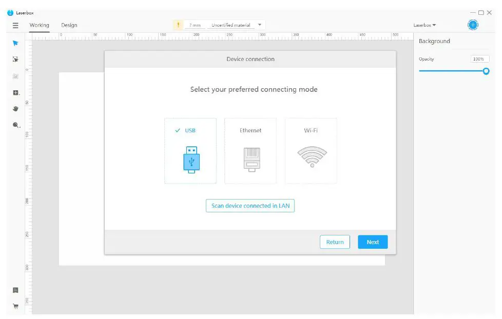This screenshot has width=502, height=319.
Task: Select the arrow pointer tool
Action: pyautogui.click(x=15, y=43)
